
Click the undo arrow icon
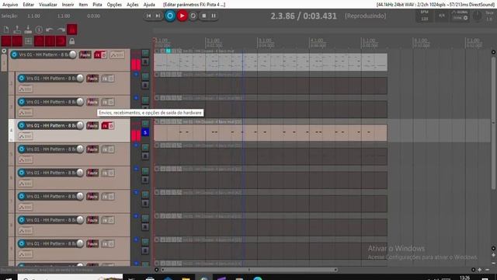50,30
